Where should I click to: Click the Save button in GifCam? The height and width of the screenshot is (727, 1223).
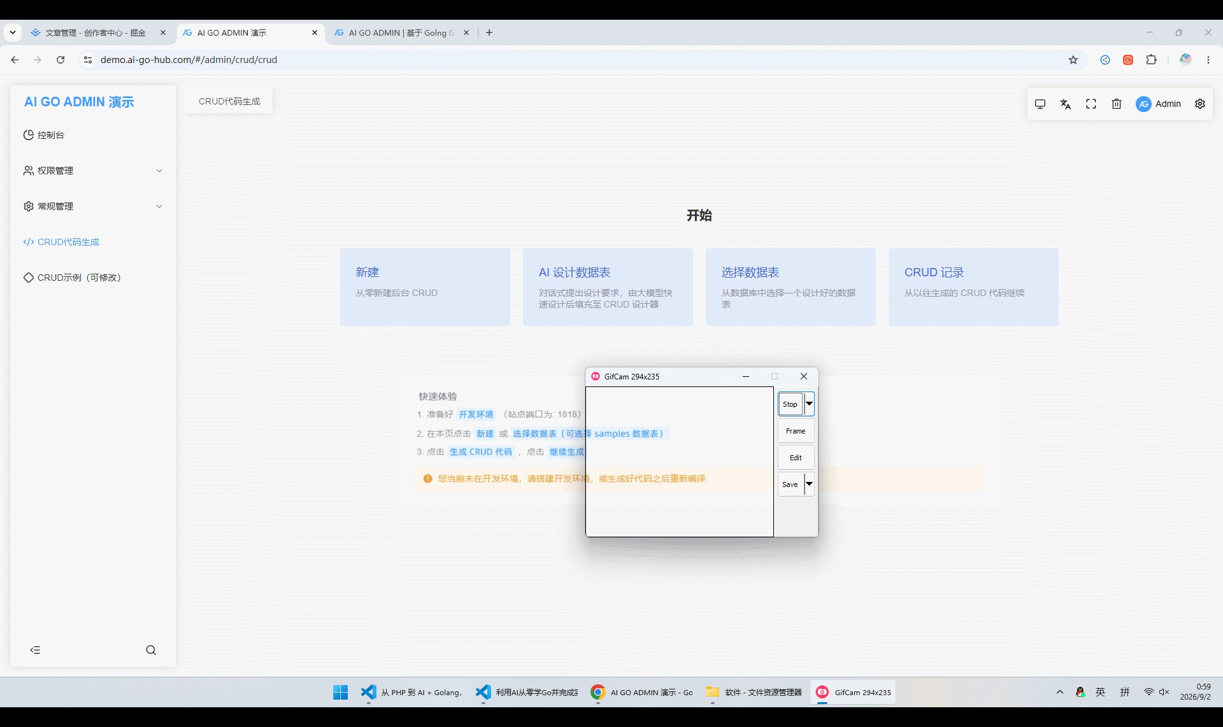[790, 484]
